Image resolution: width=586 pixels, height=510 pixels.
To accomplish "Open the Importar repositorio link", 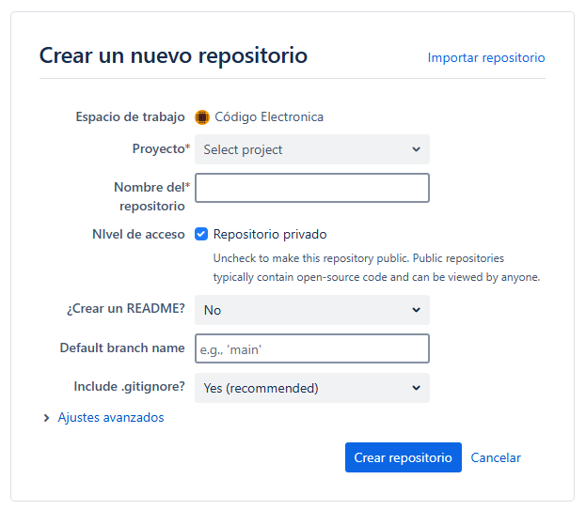I will coord(486,58).
